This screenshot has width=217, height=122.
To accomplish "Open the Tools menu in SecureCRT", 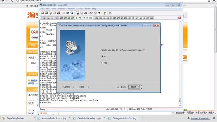I will [x=87, y=8].
